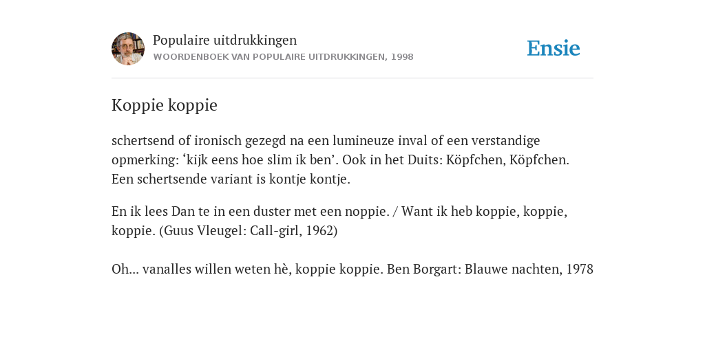Viewport: 705px width, 352px height.
Task: Select the 'Koppie koppie' heading
Action: tap(165, 105)
